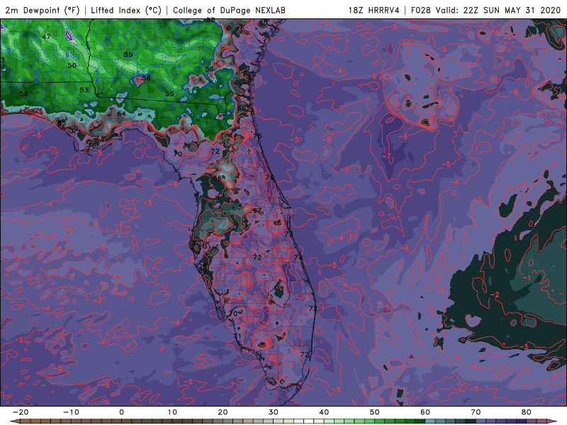Click the 60 label on the color scale
Viewport: 567px width, 425px height.
[x=425, y=412]
